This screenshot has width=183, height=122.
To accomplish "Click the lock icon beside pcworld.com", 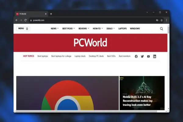I will point(31,20).
